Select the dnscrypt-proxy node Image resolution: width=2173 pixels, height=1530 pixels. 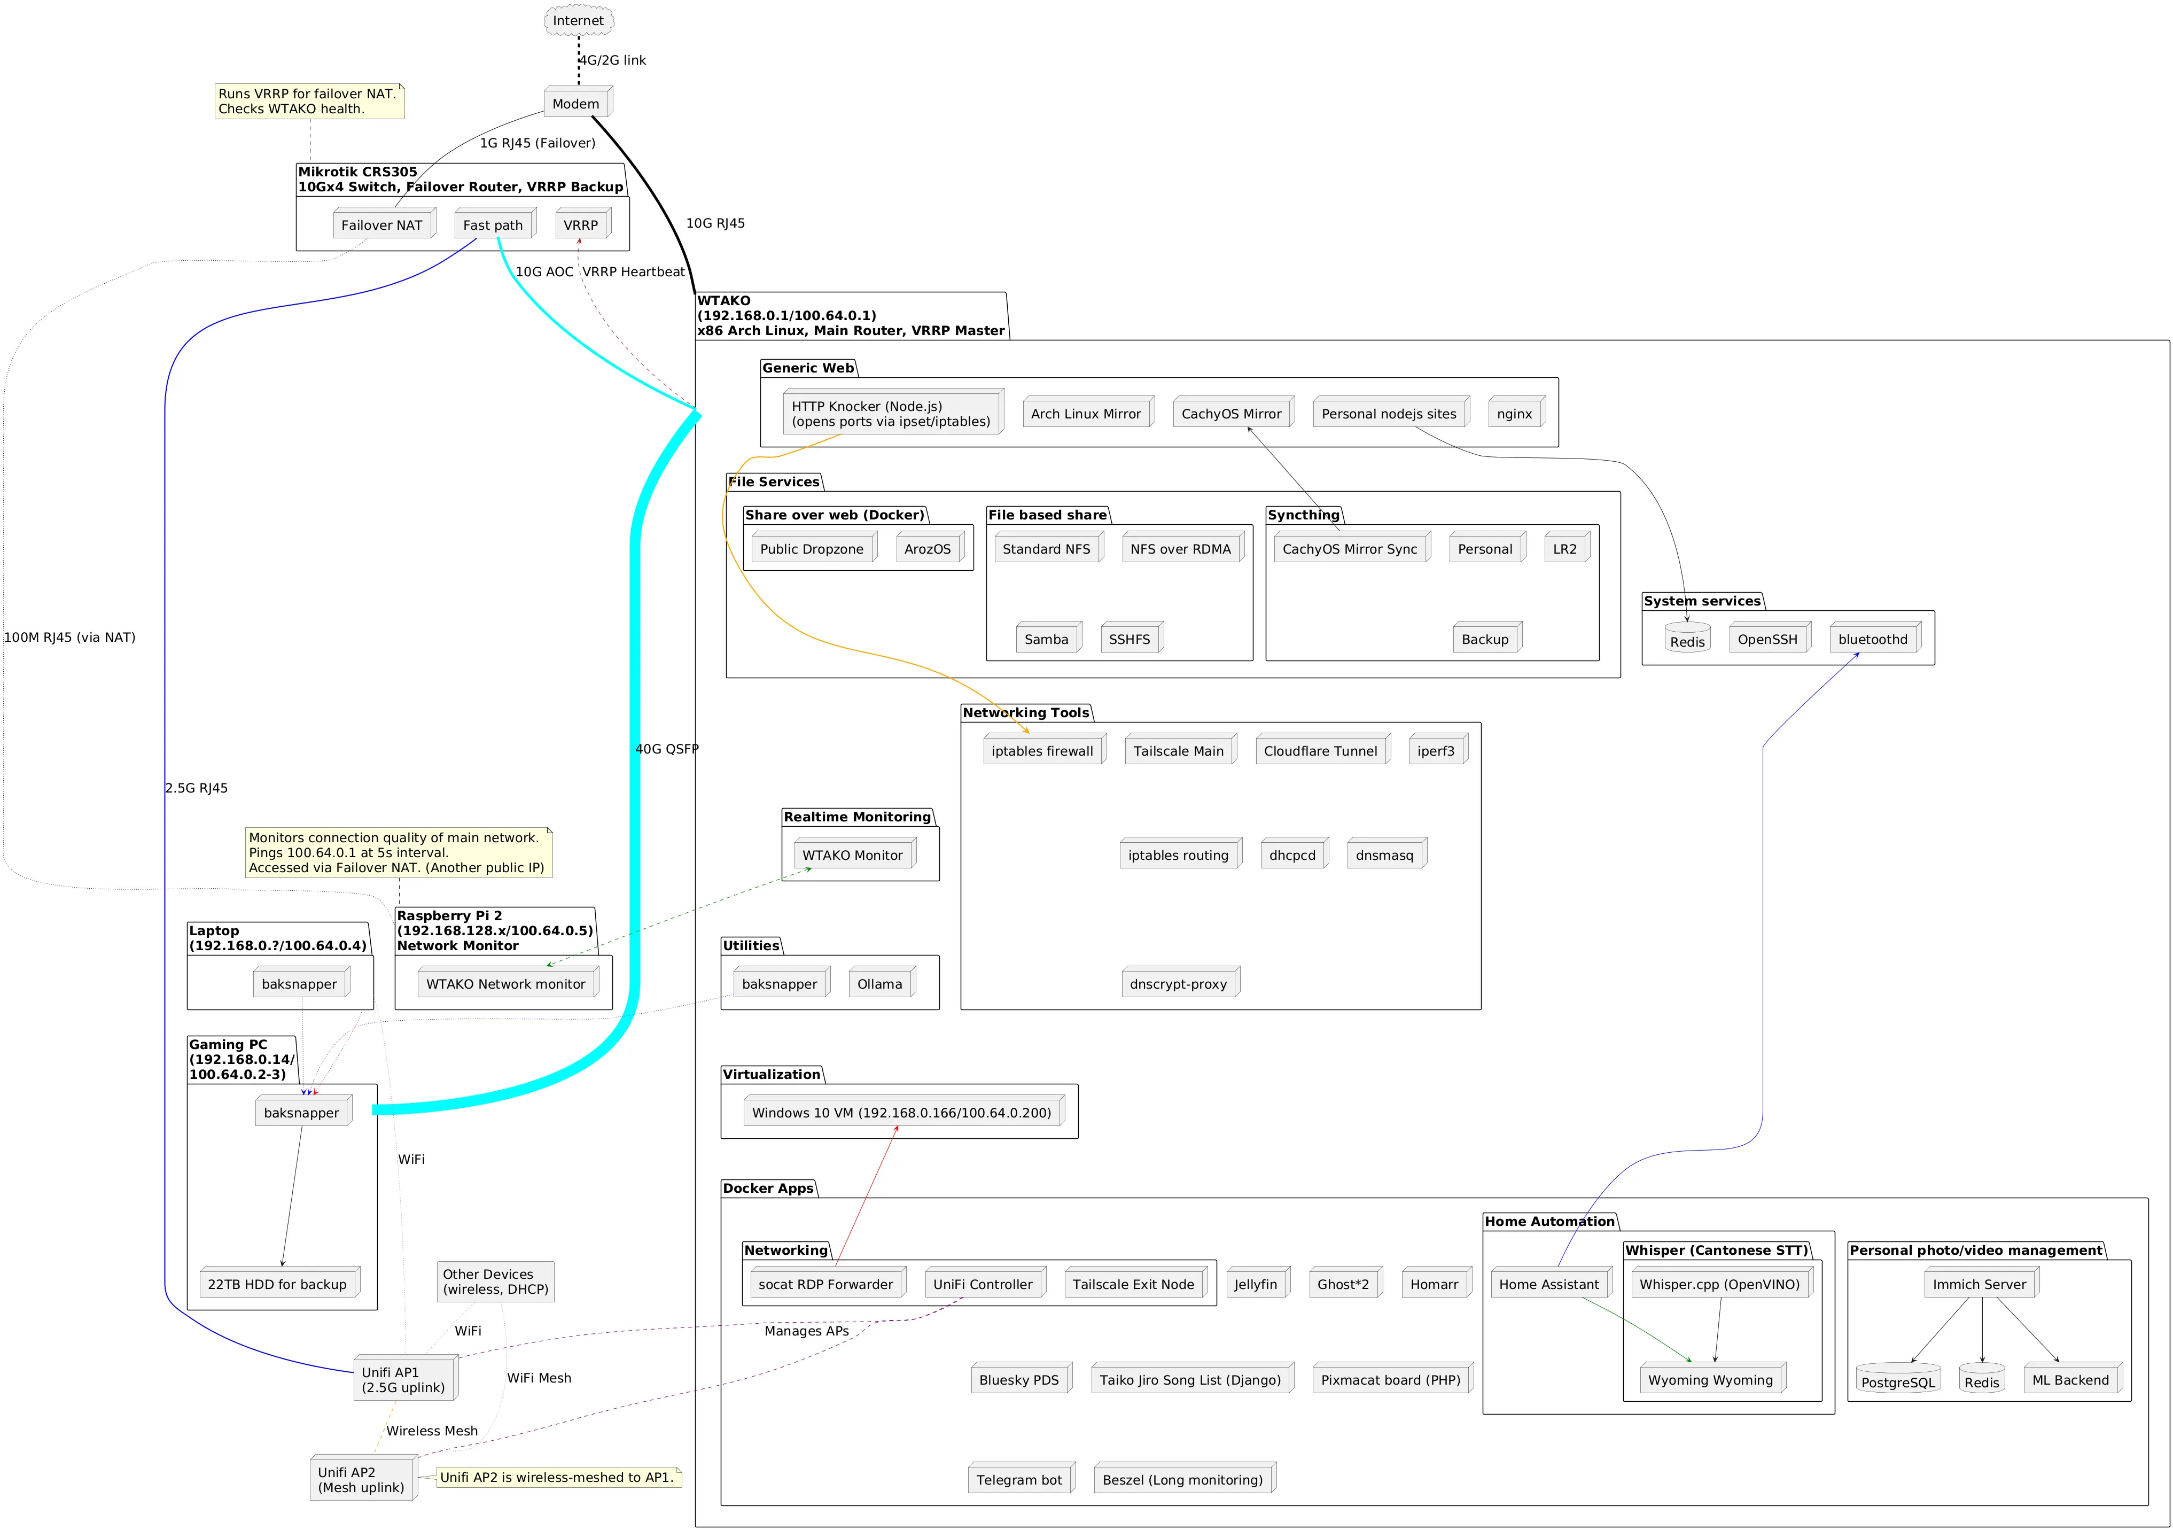click(1181, 982)
